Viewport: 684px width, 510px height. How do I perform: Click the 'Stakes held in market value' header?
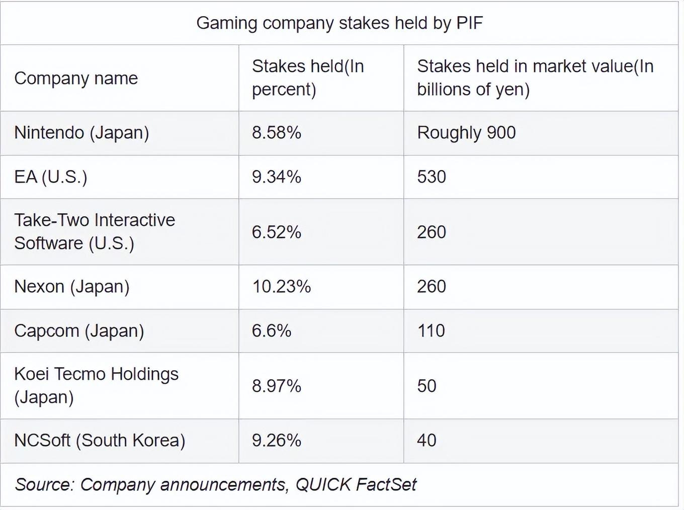coord(535,78)
